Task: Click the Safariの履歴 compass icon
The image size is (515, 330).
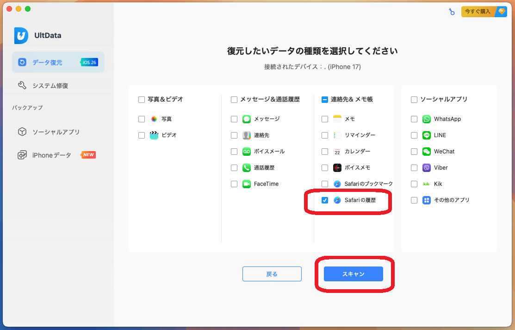Action: tap(337, 200)
